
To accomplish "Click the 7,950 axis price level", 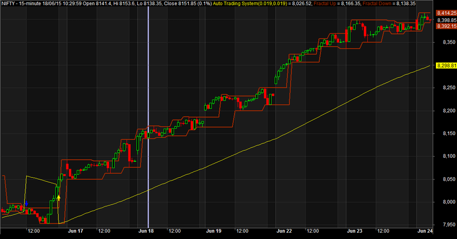I will 449,225.
